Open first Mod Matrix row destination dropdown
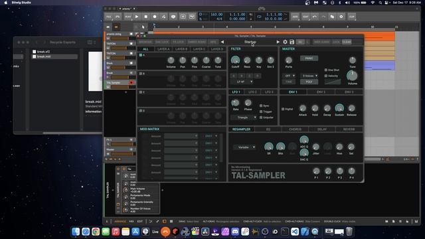 tap(181, 136)
